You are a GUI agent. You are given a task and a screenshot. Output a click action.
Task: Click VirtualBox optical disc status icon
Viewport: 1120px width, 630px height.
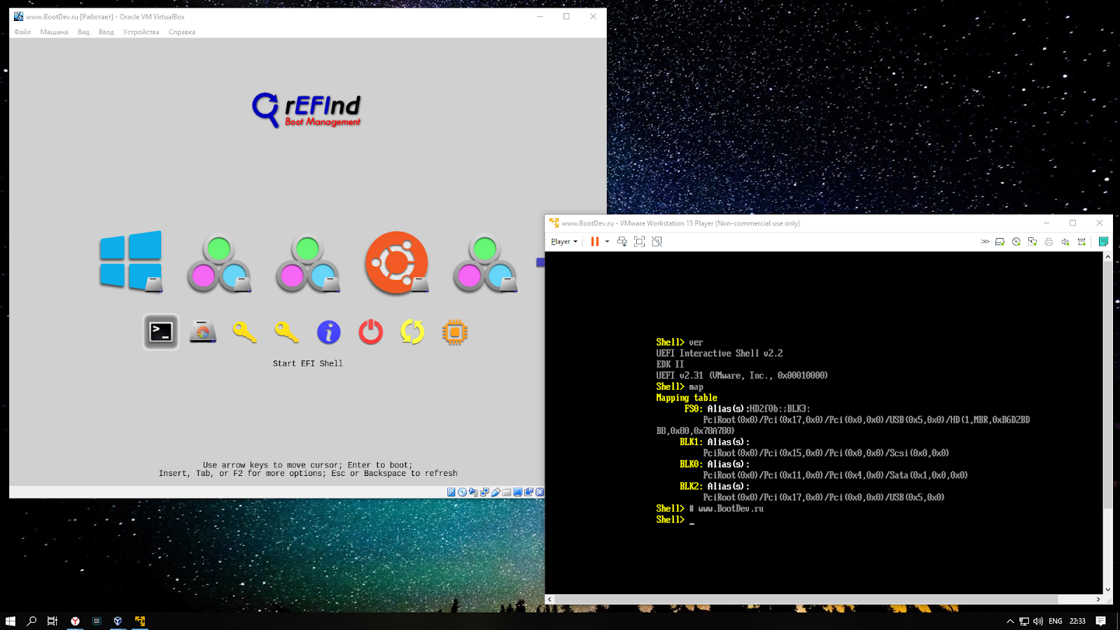coord(462,492)
